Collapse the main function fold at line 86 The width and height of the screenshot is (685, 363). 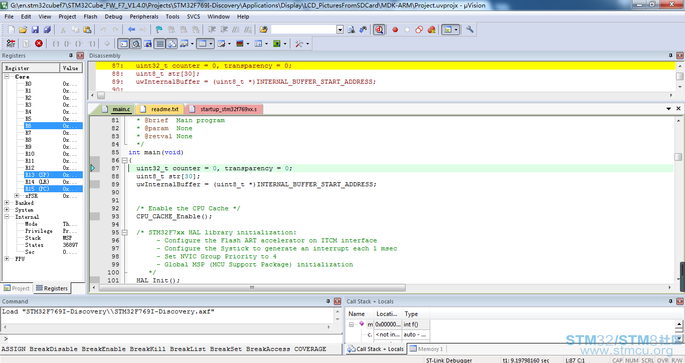point(125,160)
